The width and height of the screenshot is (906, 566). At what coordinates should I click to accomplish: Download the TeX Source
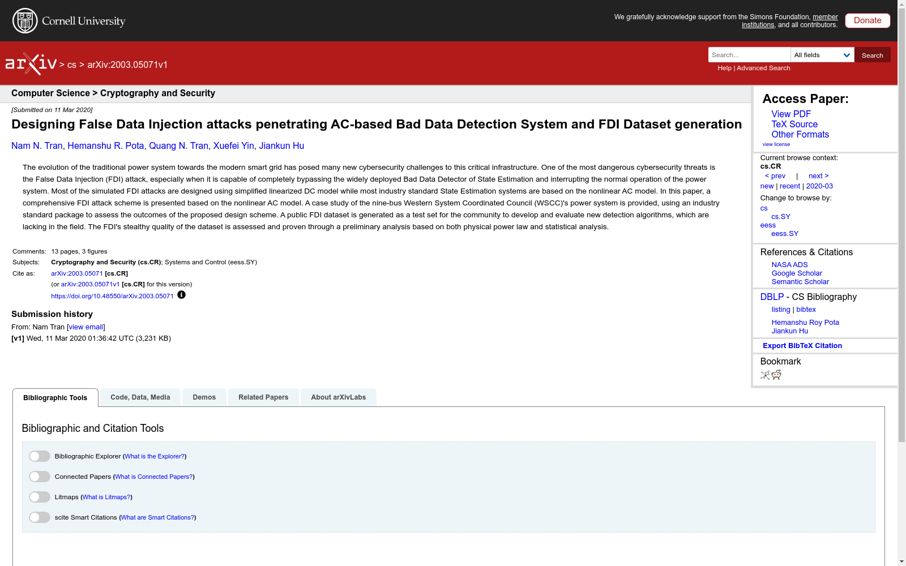click(x=794, y=124)
